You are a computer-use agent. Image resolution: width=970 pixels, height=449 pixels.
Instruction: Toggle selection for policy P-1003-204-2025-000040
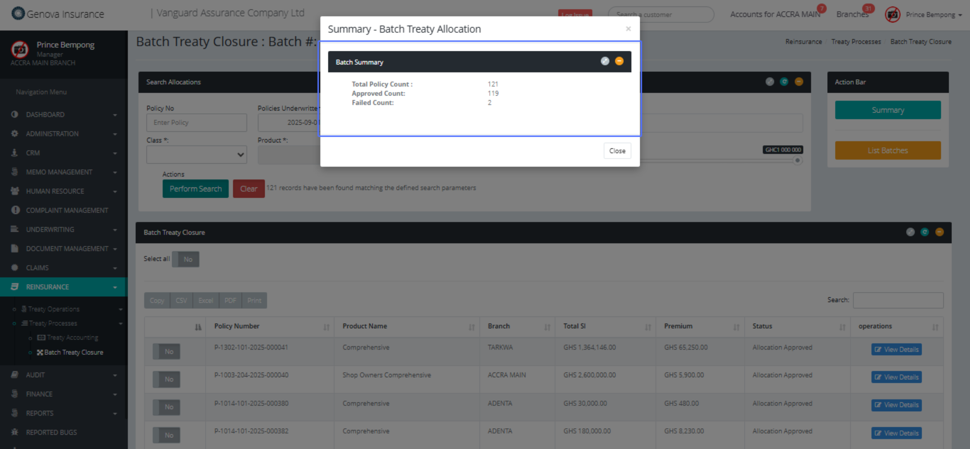coord(166,379)
